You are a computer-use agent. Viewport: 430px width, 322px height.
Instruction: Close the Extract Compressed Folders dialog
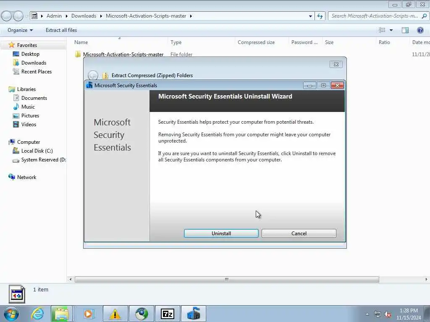coord(336,64)
